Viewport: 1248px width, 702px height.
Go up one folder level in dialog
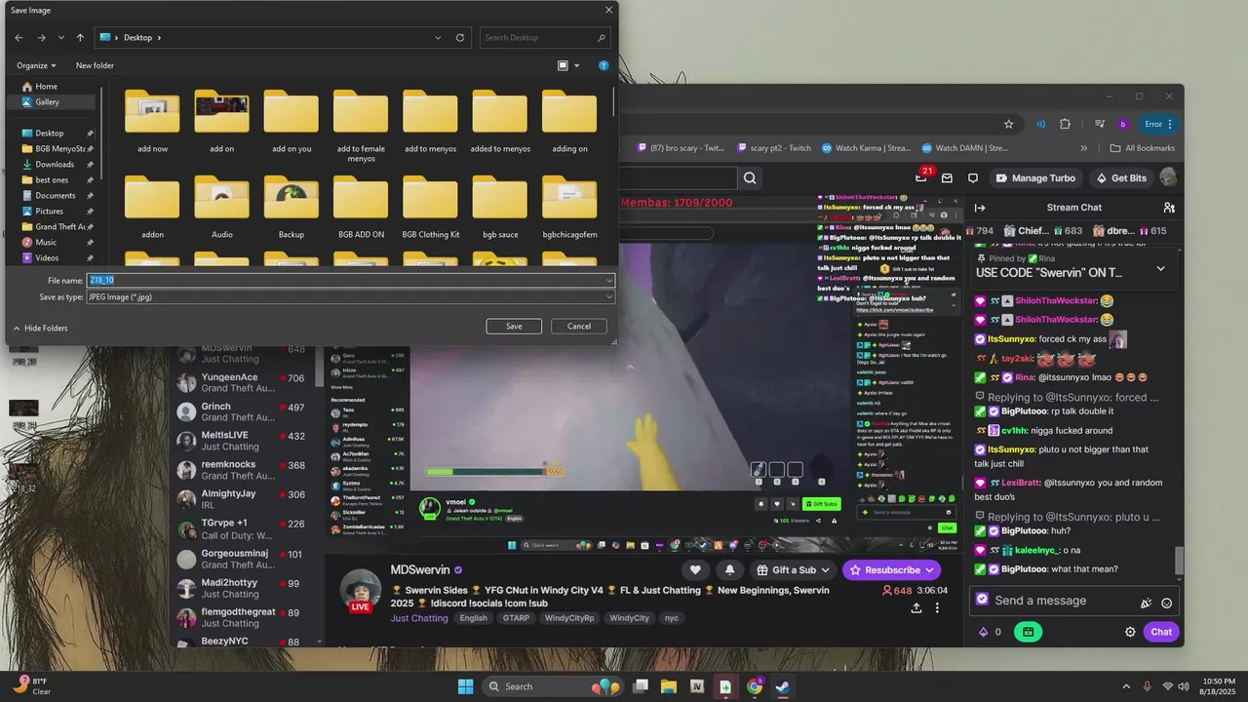[x=80, y=37]
